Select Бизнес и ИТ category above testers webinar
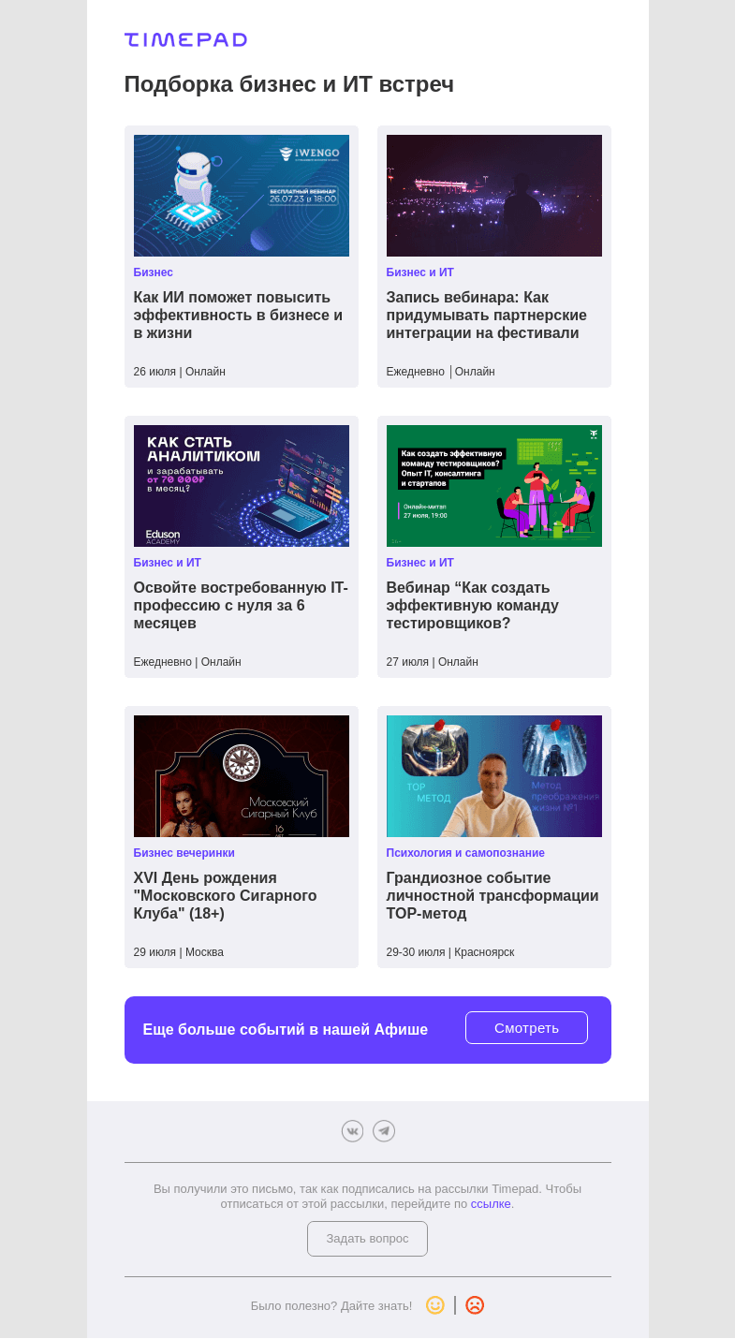 coord(420,563)
